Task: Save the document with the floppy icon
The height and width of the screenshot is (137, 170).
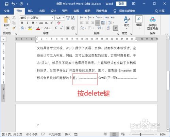Action: pyautogui.click(x=6, y=4)
